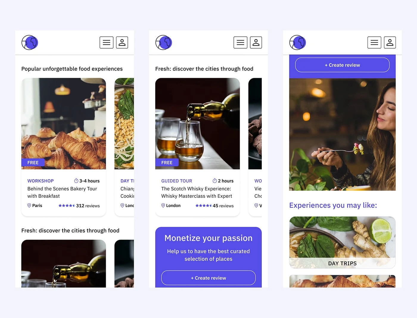
Task: Select the DAY TRIPS category card
Action: 342,242
